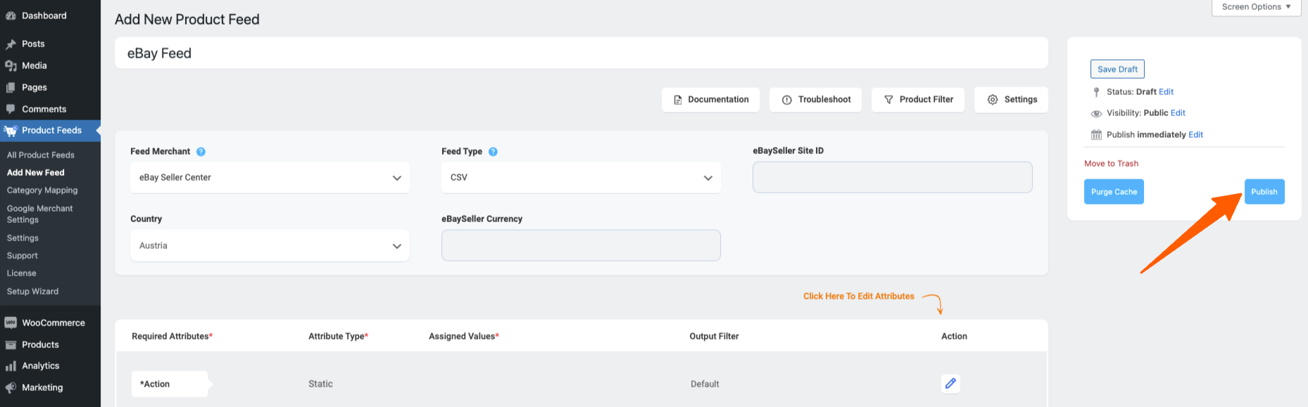
Task: Edit the Publish immediately schedule
Action: pyautogui.click(x=1195, y=135)
